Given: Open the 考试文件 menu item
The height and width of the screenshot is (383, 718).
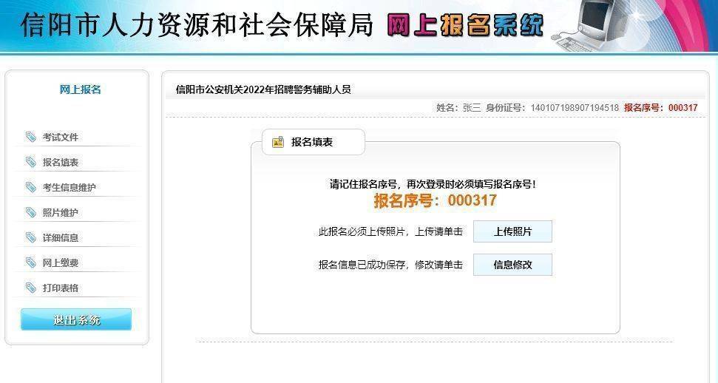Looking at the screenshot, I should tap(61, 138).
